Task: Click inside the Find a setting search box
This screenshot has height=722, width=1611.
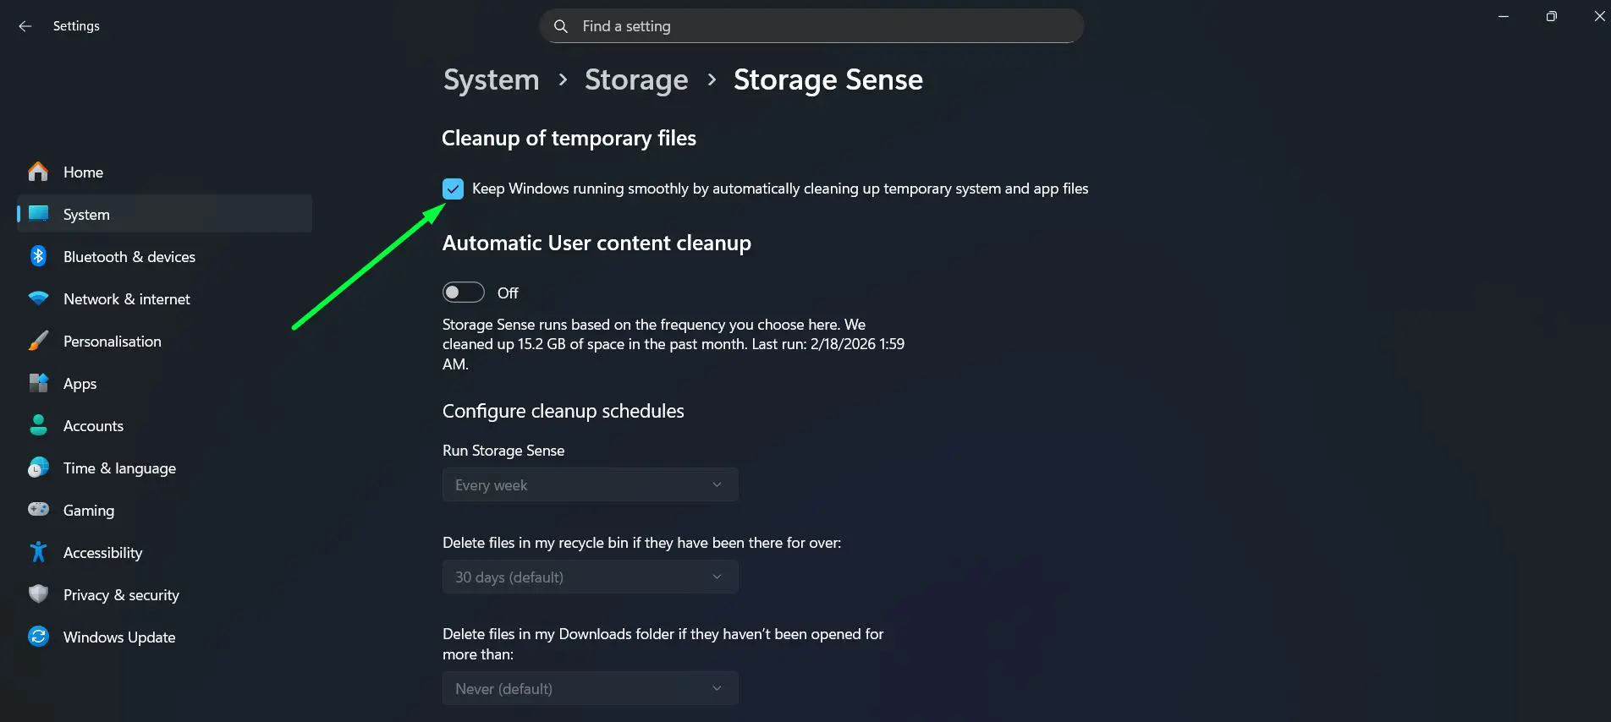Action: [x=811, y=25]
